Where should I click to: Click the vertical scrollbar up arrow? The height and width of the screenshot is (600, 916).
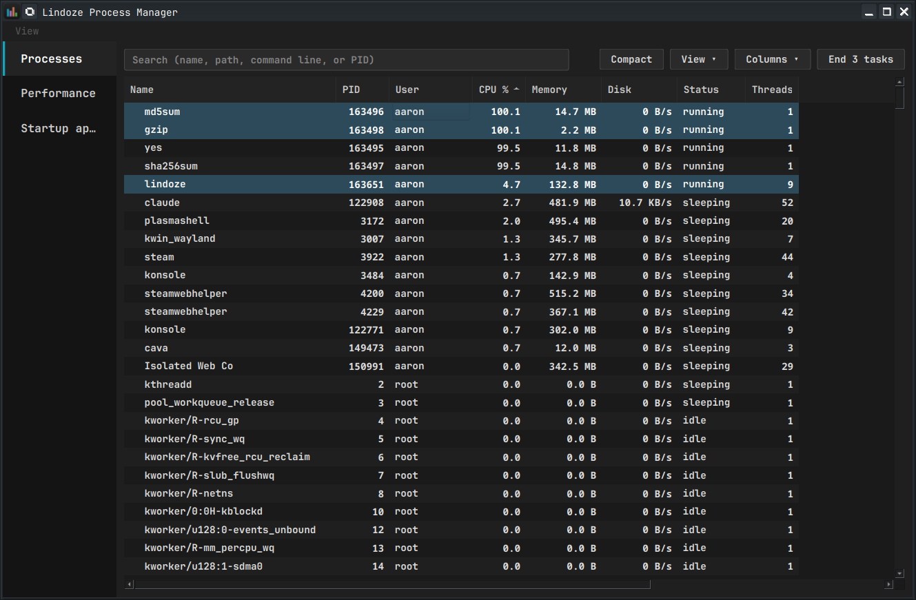(899, 82)
